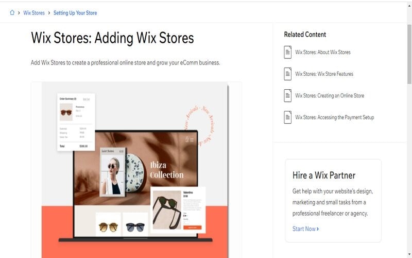Image resolution: width=412 pixels, height=258 pixels.
Task: Click document icon beside Accessing the Payment Setup
Action: [x=288, y=118]
